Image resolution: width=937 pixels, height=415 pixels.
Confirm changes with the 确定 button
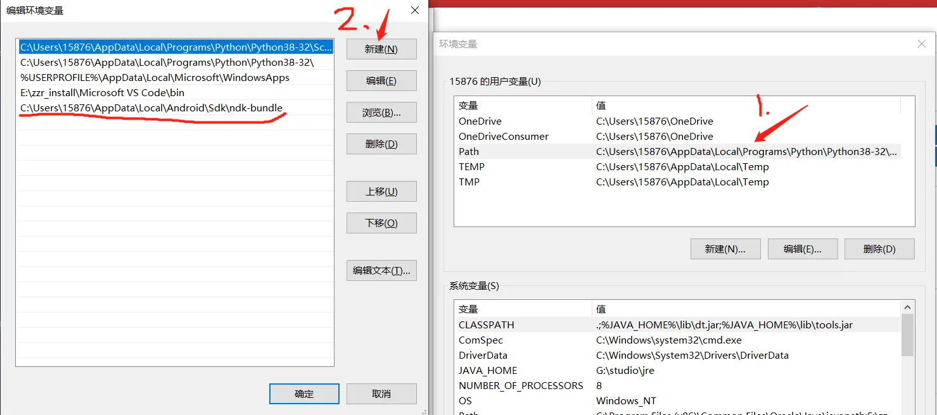click(x=303, y=393)
